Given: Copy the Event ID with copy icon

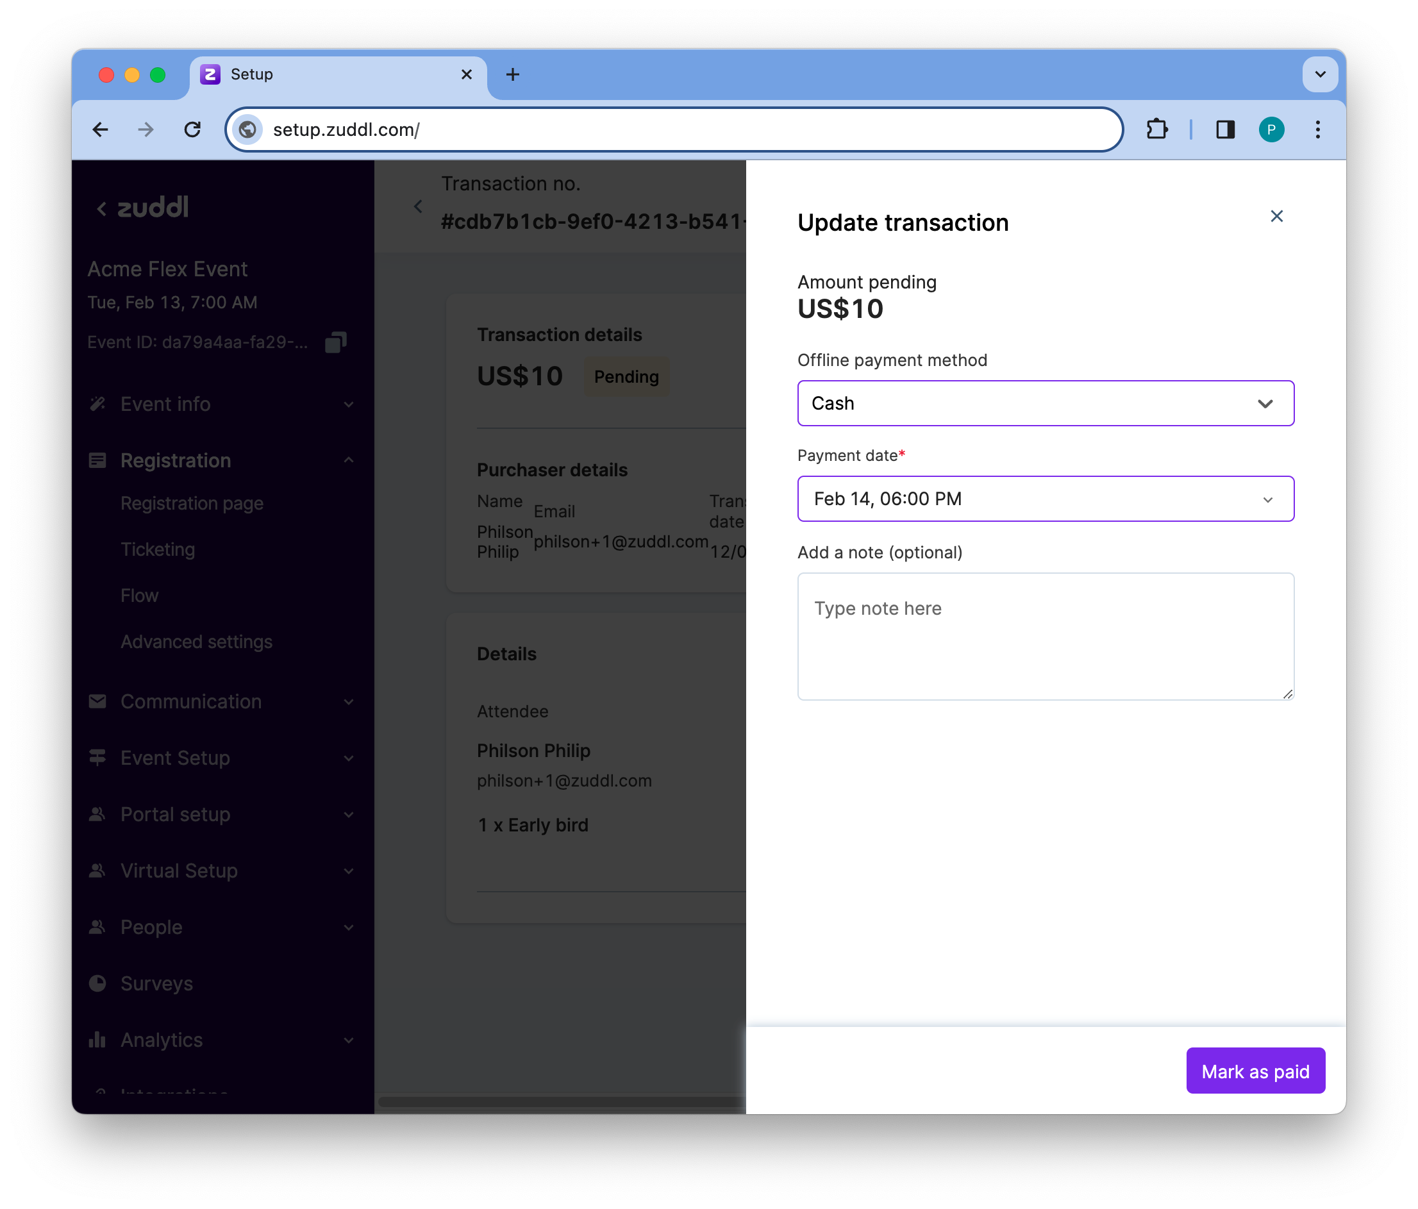Looking at the screenshot, I should coord(335,342).
